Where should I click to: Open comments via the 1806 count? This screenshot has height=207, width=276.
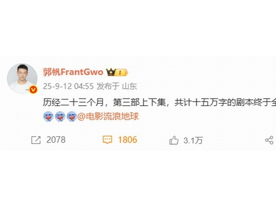pyautogui.click(x=127, y=140)
